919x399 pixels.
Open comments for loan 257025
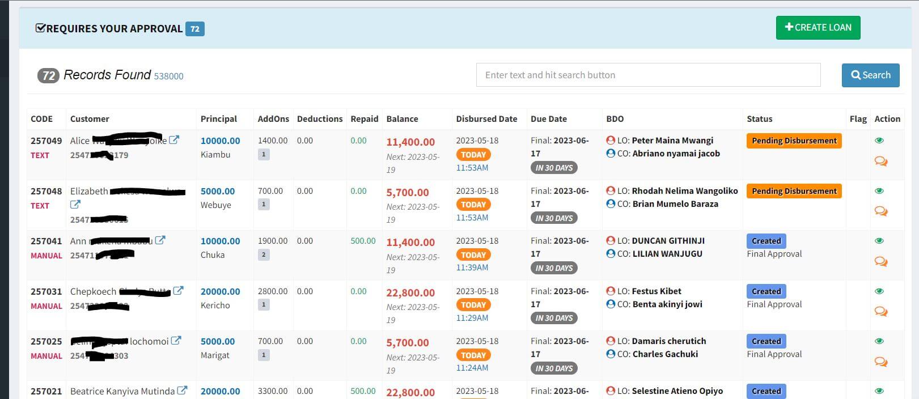point(881,362)
